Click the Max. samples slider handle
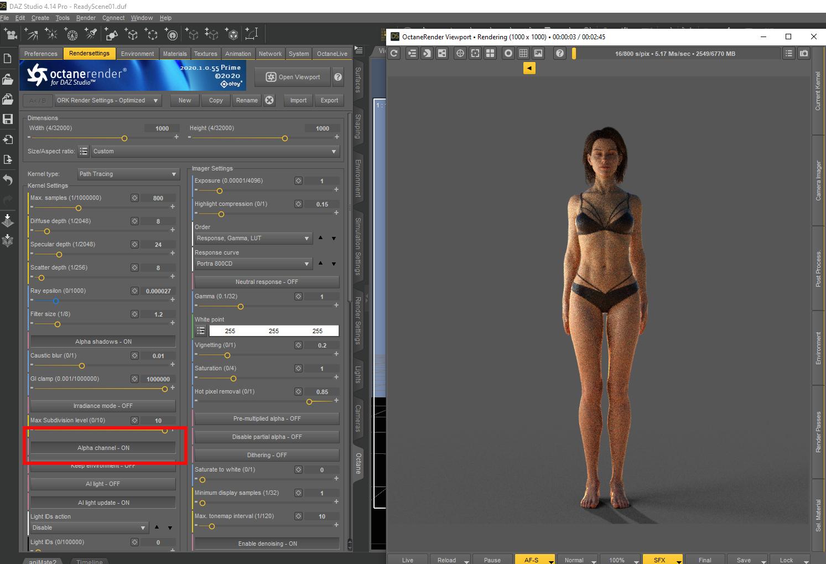The height and width of the screenshot is (564, 826). pos(79,208)
